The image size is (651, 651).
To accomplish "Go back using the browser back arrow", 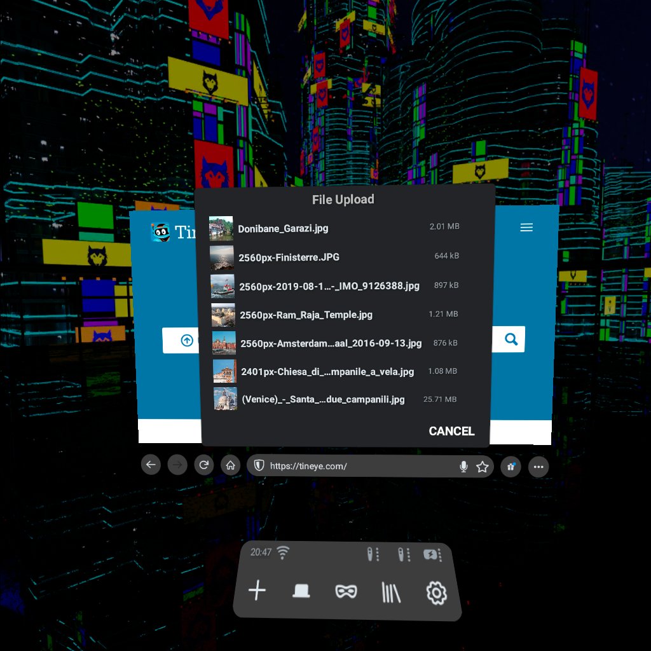I will coord(151,465).
